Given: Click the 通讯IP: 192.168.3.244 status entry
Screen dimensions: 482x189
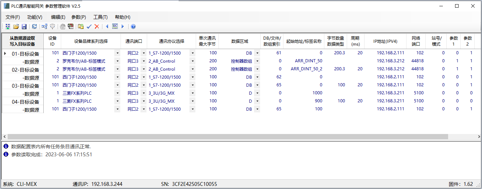Looking at the screenshot, I should click(x=98, y=184).
